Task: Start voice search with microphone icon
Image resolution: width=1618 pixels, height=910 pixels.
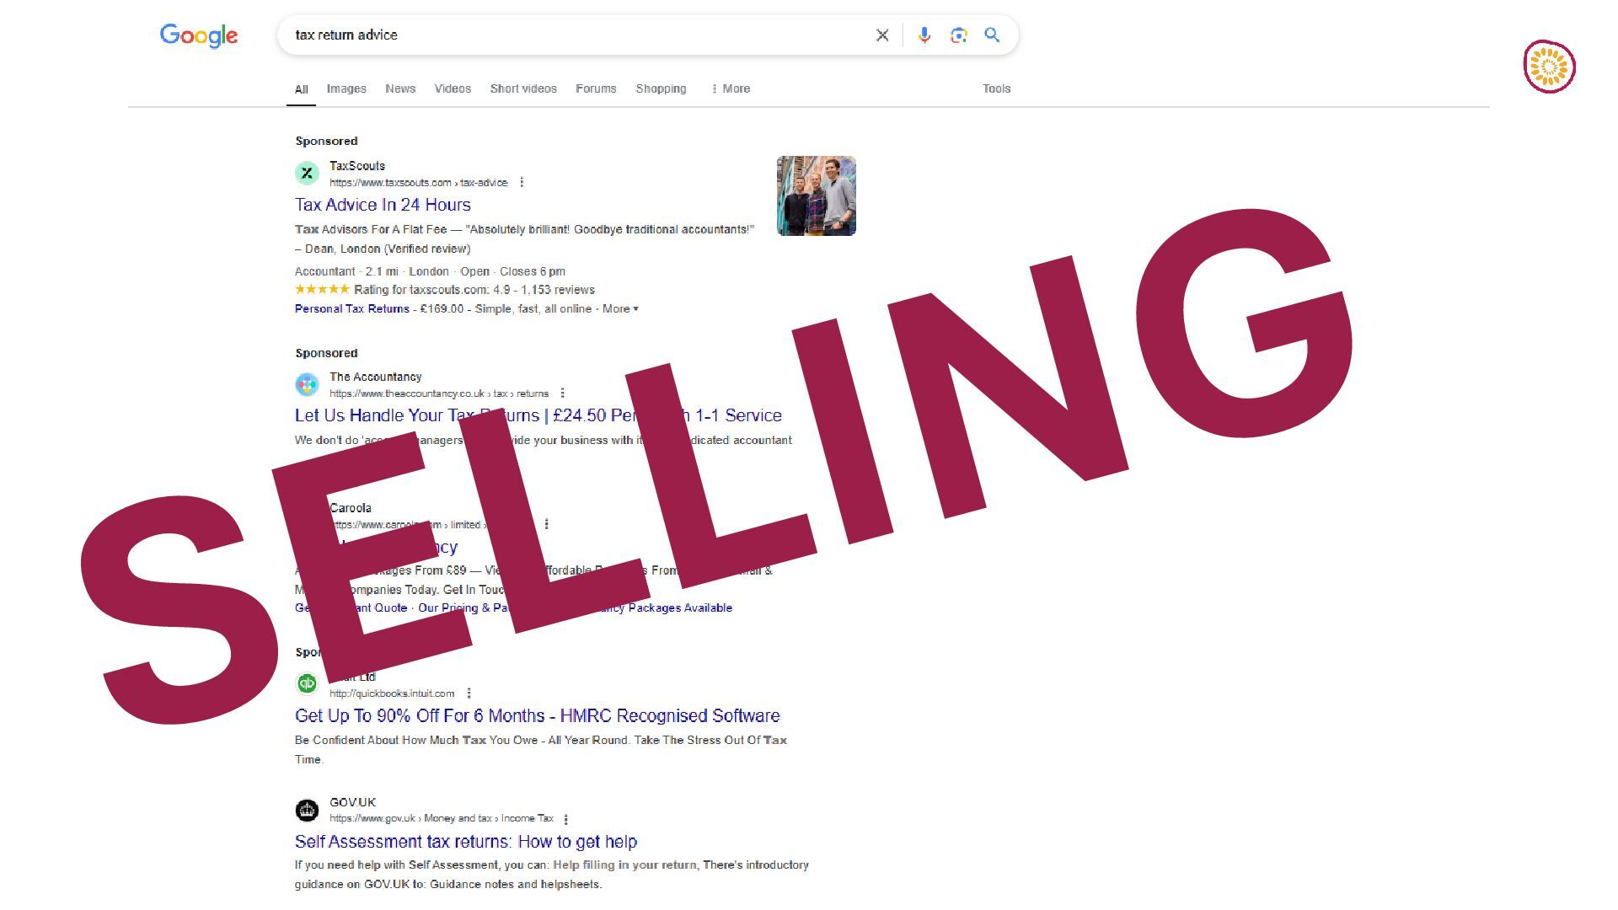Action: (924, 35)
